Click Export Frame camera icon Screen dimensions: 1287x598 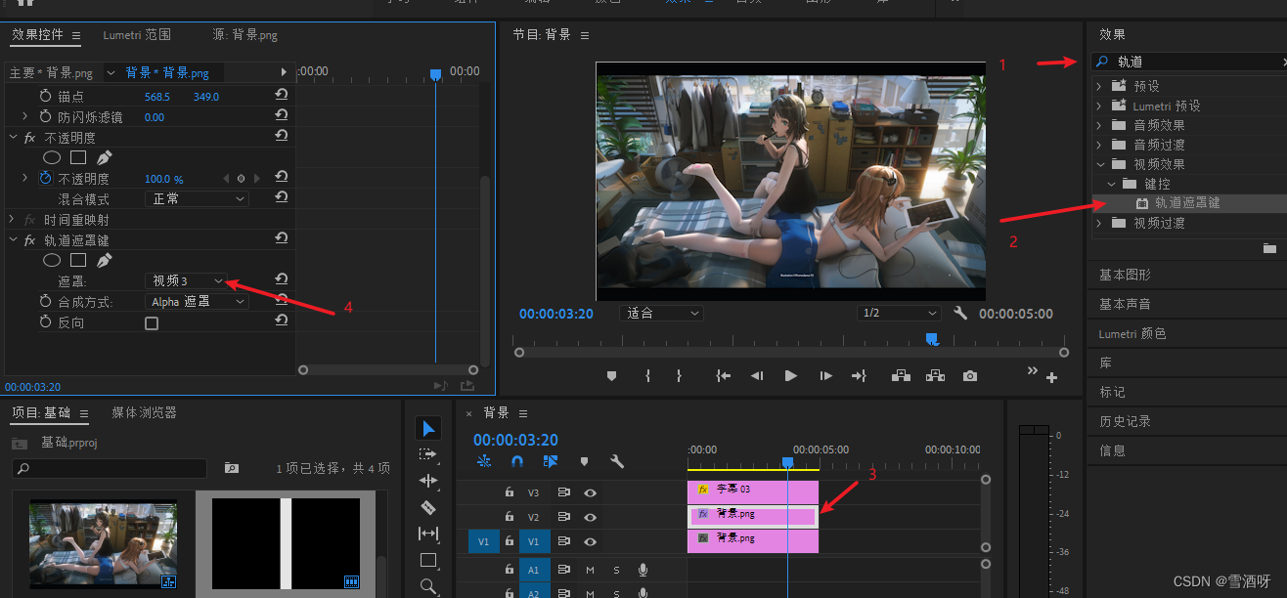click(969, 376)
